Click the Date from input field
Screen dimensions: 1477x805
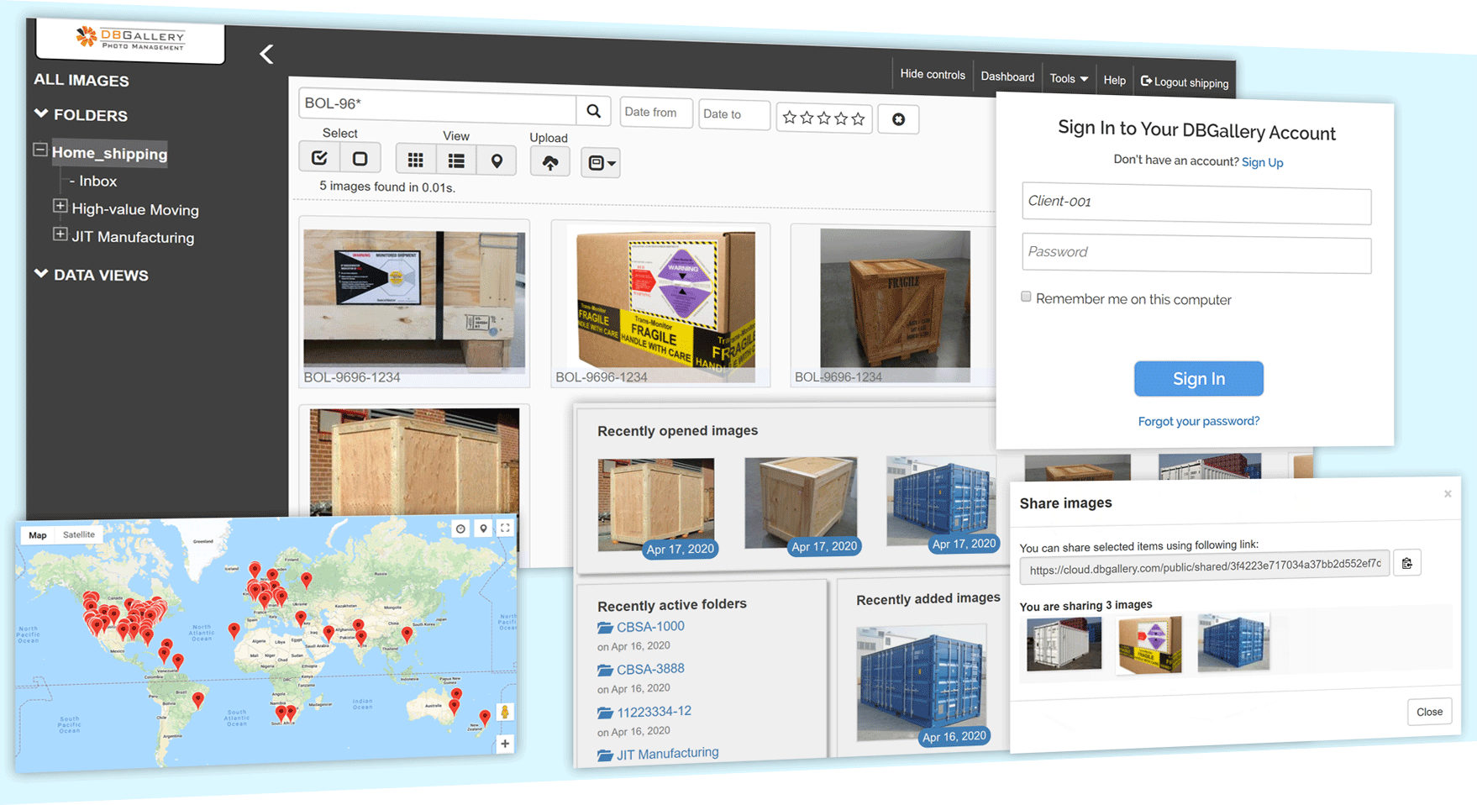[x=655, y=113]
